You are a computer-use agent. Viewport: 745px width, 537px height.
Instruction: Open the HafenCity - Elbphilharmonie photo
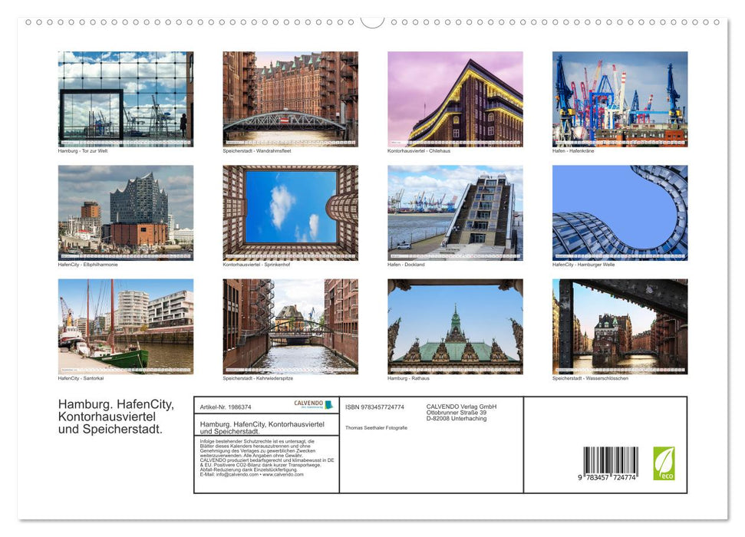coord(125,213)
